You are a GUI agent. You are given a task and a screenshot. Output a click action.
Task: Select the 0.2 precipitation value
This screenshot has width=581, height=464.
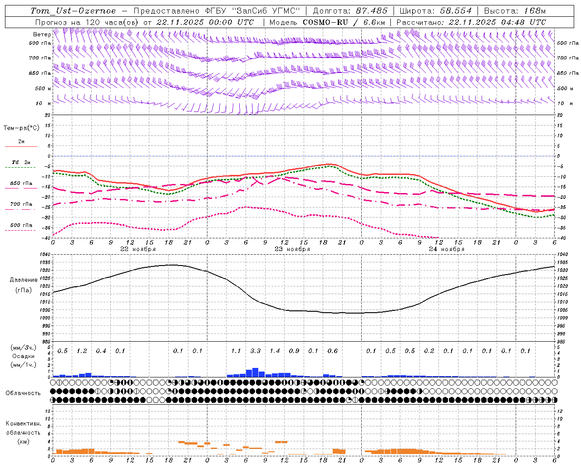[429, 351]
